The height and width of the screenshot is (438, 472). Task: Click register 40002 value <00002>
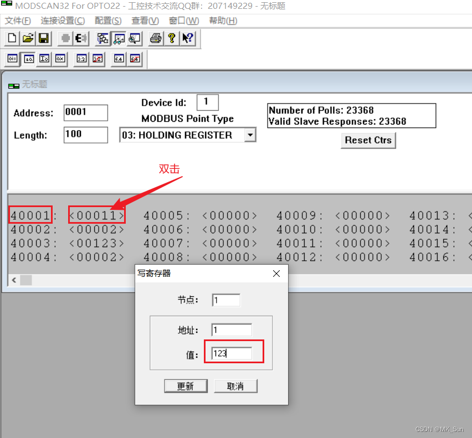pyautogui.click(x=96, y=230)
